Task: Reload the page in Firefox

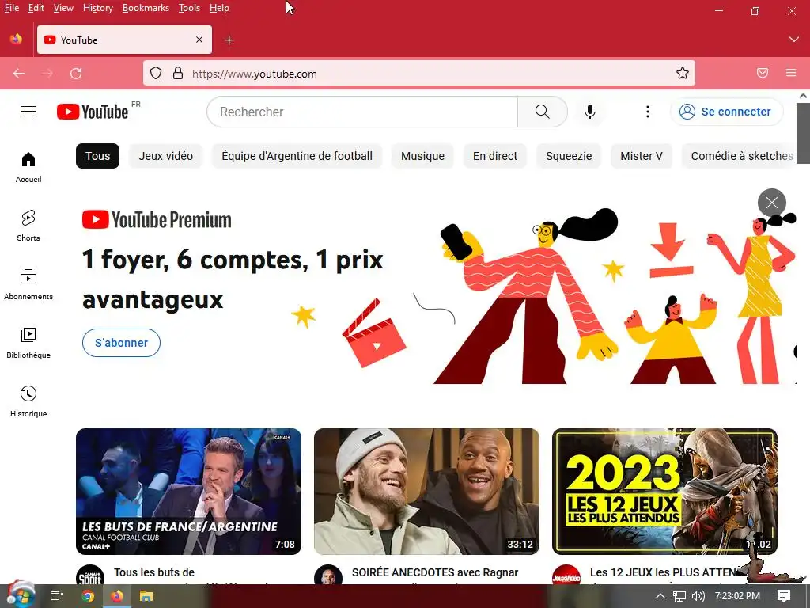Action: (x=76, y=74)
